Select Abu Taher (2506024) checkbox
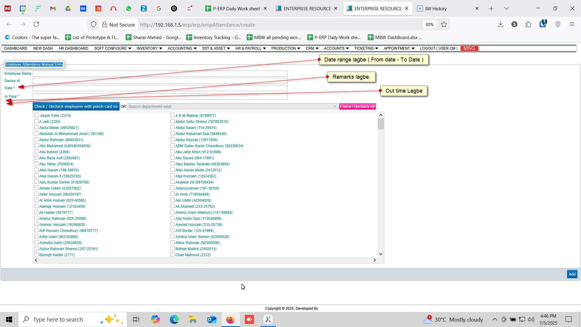The image size is (581, 327). [x=36, y=163]
